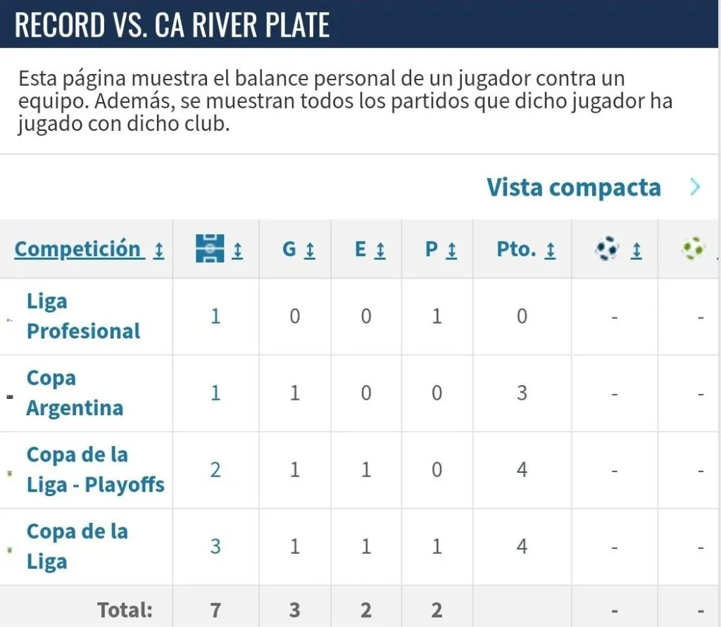Click the total matches value 7

click(x=215, y=609)
